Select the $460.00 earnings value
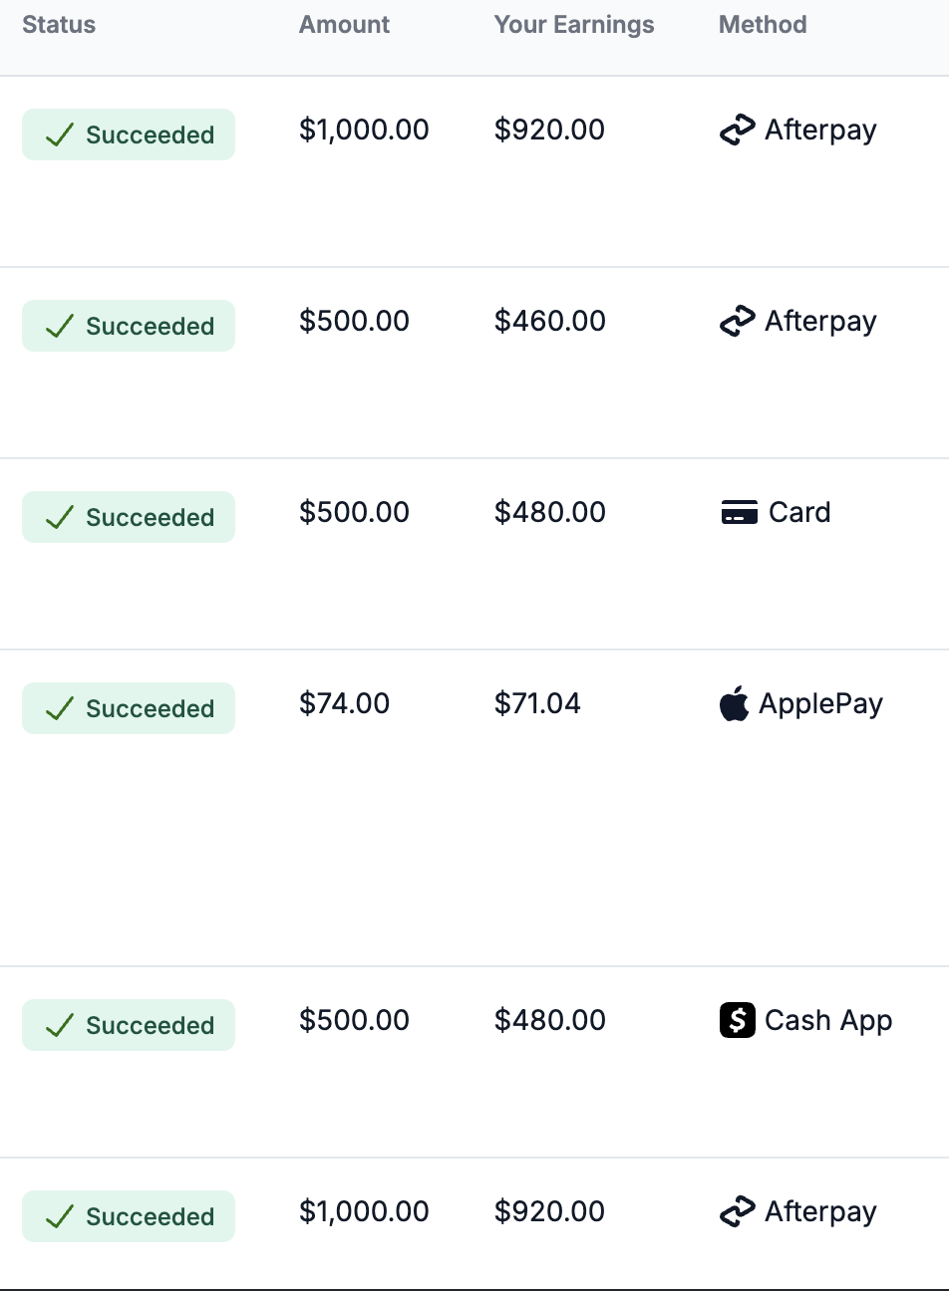949x1291 pixels. click(549, 322)
